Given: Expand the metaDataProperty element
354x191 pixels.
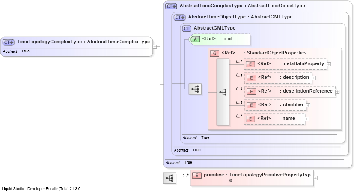Looking at the screenshot, I should pyautogui.click(x=329, y=64).
